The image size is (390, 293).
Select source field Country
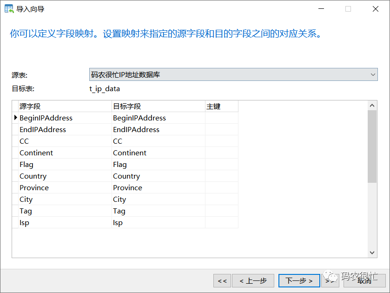(65, 176)
